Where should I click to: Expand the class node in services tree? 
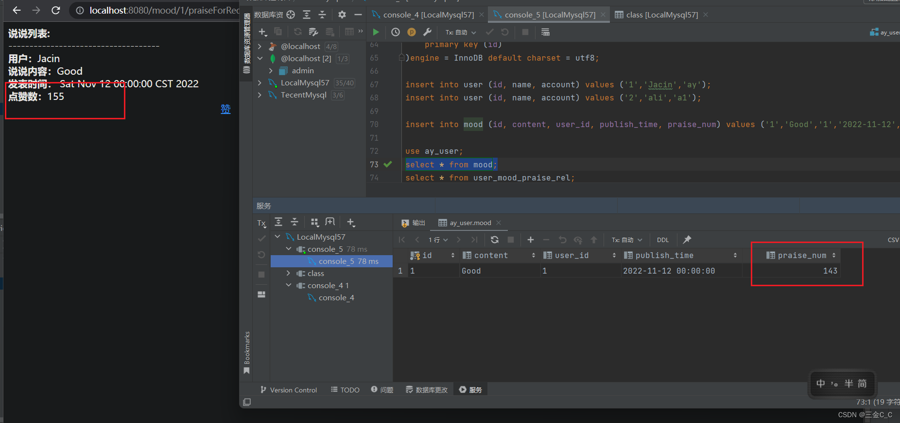click(x=288, y=274)
